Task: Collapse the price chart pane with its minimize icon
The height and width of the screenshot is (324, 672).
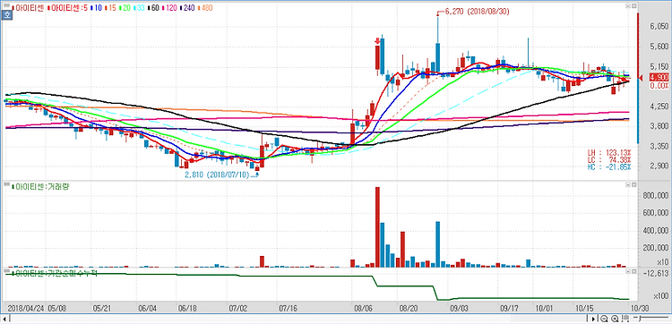Action: (628, 6)
